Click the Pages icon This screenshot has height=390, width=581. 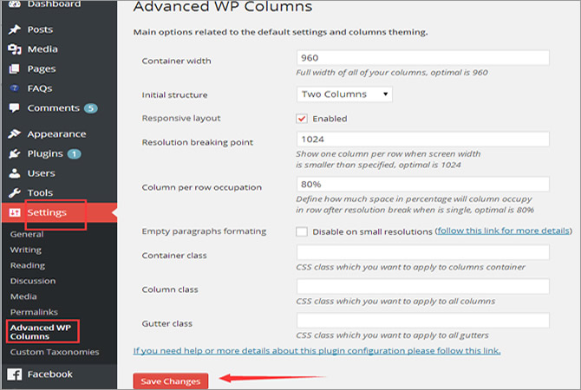[15, 68]
